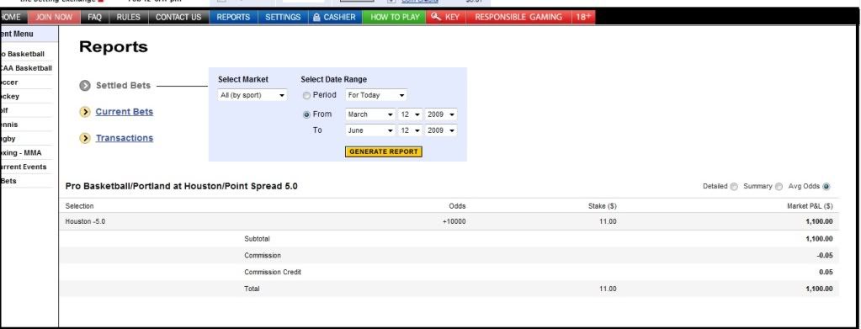This screenshot has width=861, height=329.
Task: Open the From day dropdown
Action: click(x=410, y=114)
